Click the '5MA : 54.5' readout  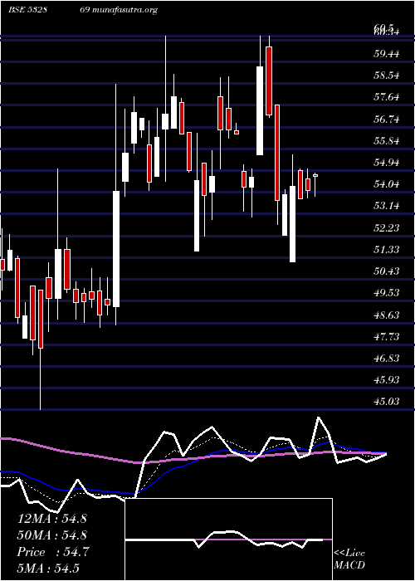48,568
